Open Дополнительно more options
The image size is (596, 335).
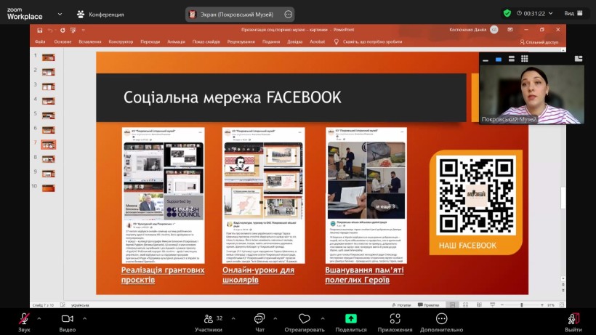pyautogui.click(x=441, y=323)
